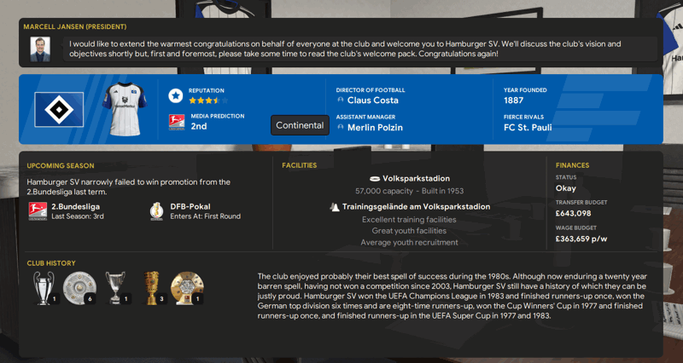Click the Facilities heading
Image resolution: width=683 pixels, height=363 pixels.
pyautogui.click(x=300, y=165)
